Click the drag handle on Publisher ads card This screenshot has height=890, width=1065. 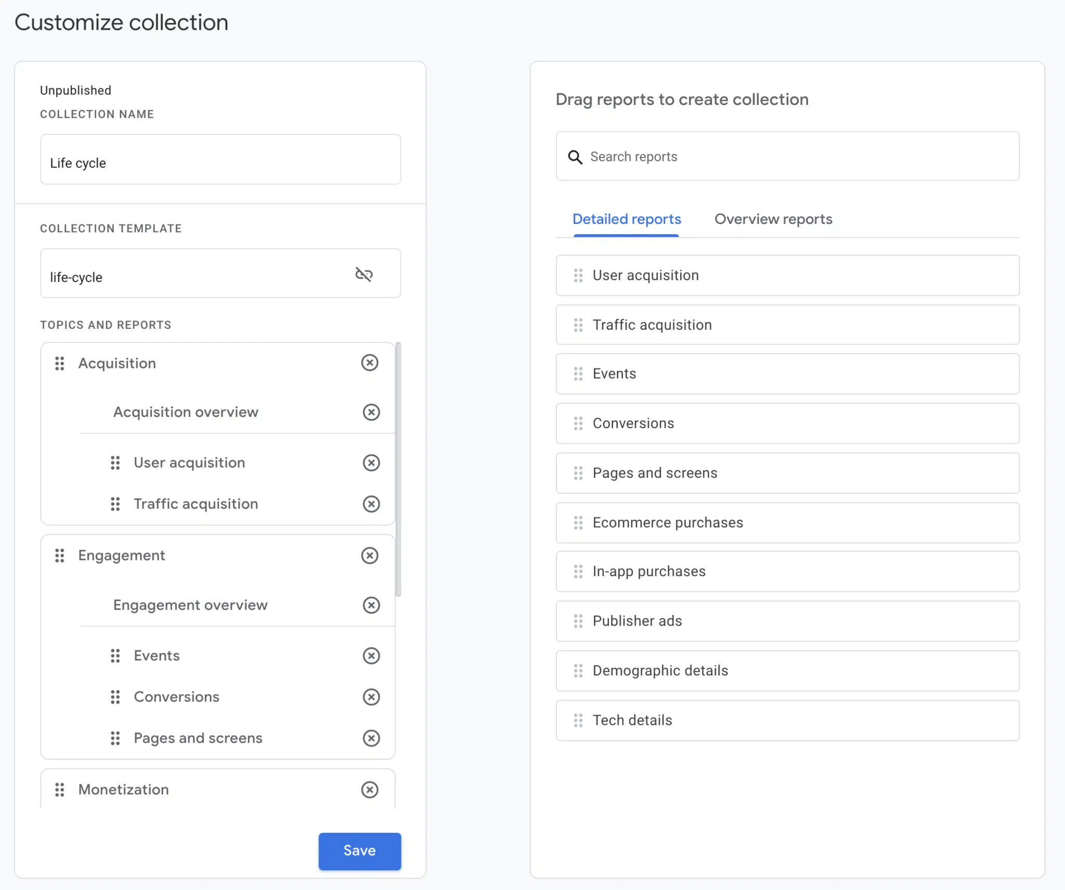tap(578, 621)
